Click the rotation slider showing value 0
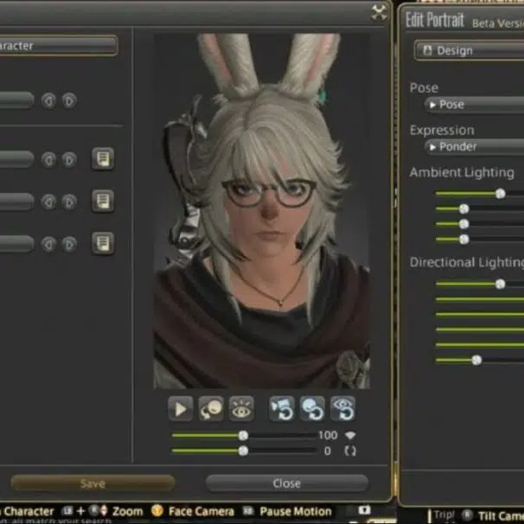The width and height of the screenshot is (524, 524). 243,451
